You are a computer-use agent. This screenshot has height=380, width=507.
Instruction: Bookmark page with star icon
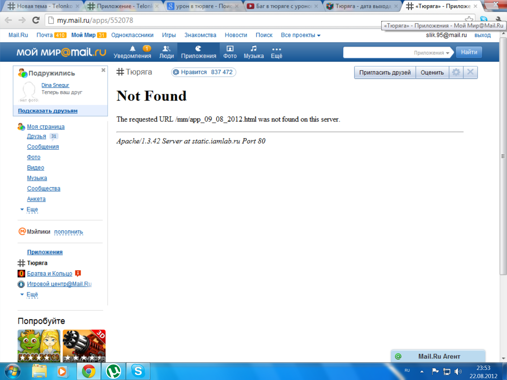click(x=469, y=20)
